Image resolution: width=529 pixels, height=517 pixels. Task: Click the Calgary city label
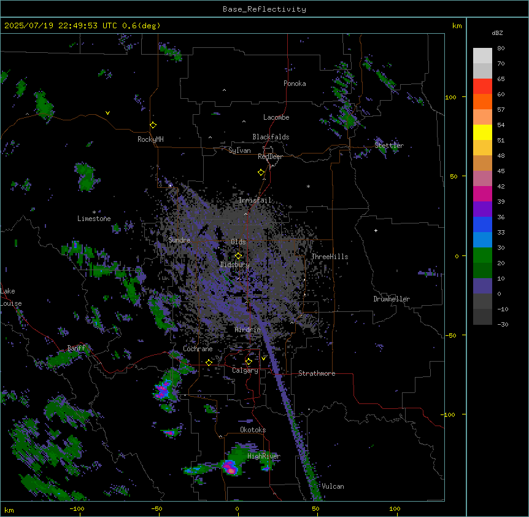245,370
